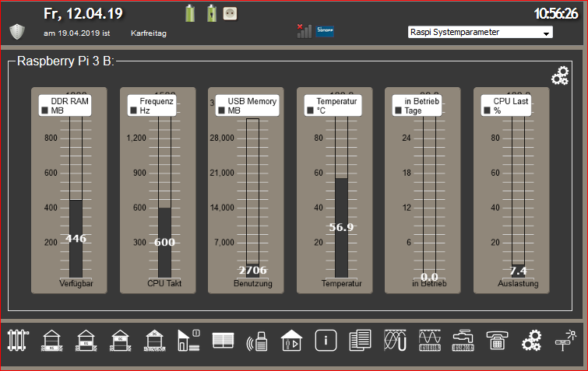Click the sine wave voltage icon

(394, 340)
